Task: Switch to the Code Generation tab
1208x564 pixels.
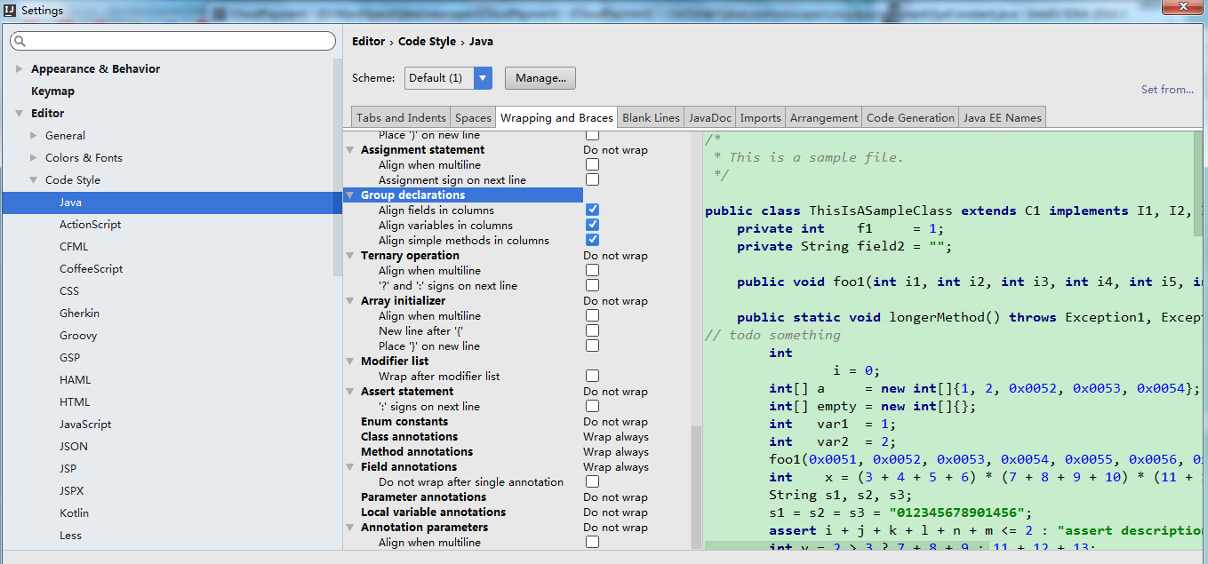Action: [x=910, y=117]
